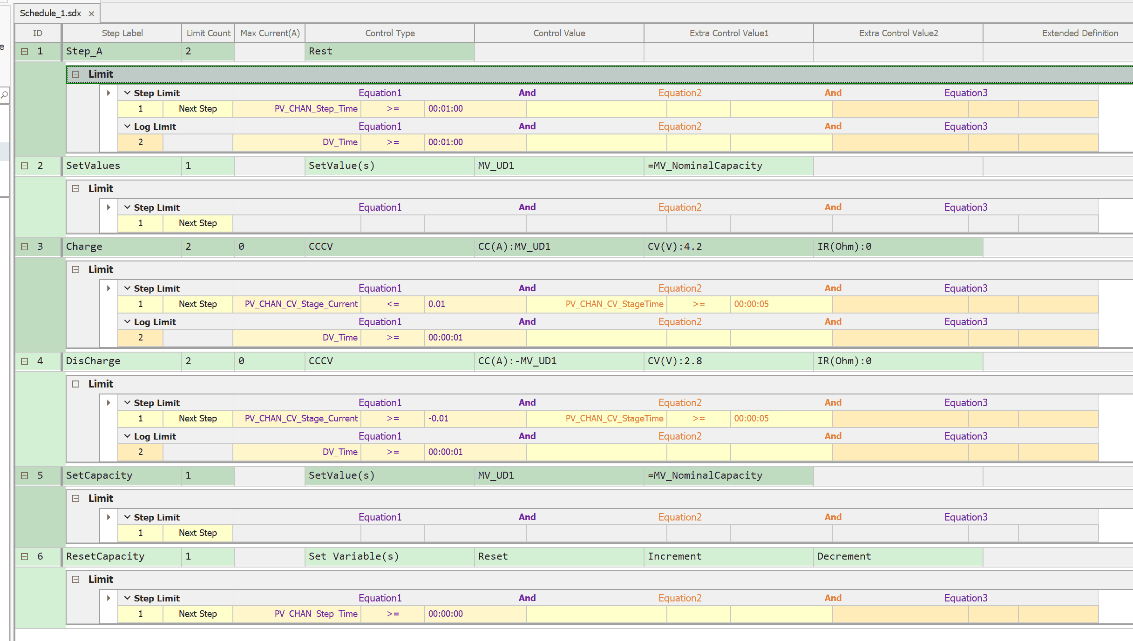The width and height of the screenshot is (1133, 641).
Task: Click the Control Type column header
Action: (390, 33)
